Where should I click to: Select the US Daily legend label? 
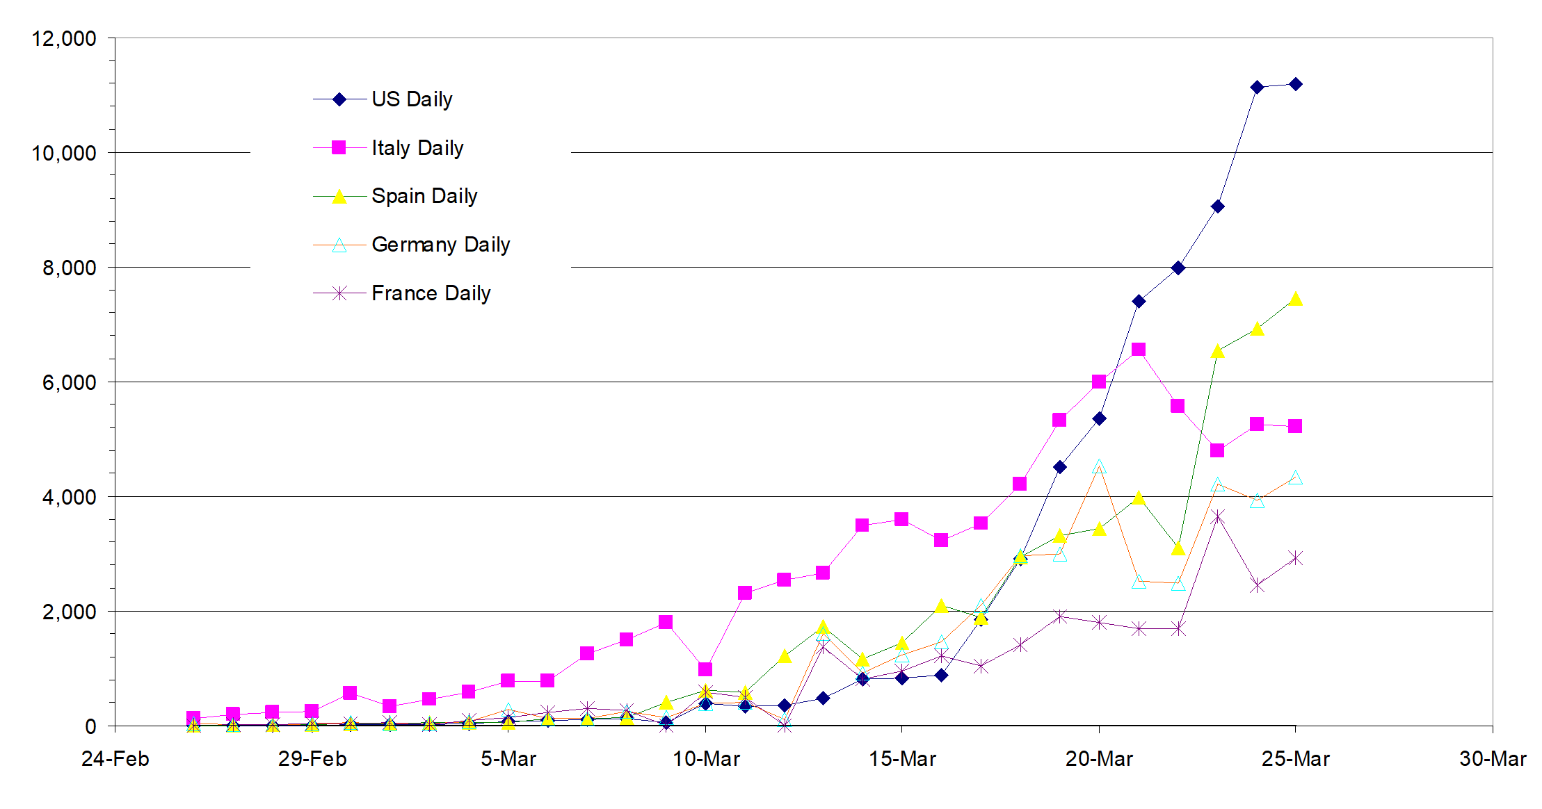412,99
